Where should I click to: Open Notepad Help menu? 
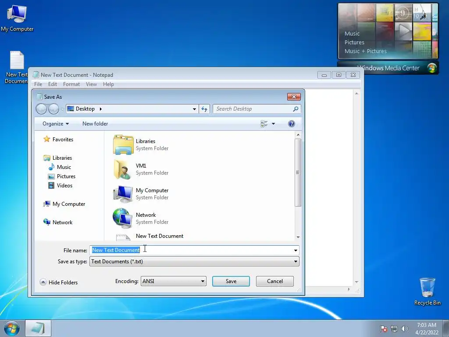[109, 84]
